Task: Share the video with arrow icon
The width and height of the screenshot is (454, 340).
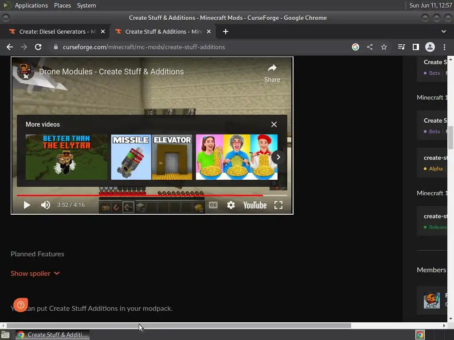Action: pos(272,73)
